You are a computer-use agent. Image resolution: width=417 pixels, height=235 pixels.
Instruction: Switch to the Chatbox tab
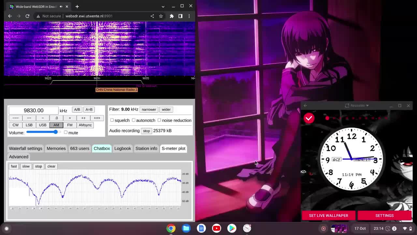click(x=102, y=149)
